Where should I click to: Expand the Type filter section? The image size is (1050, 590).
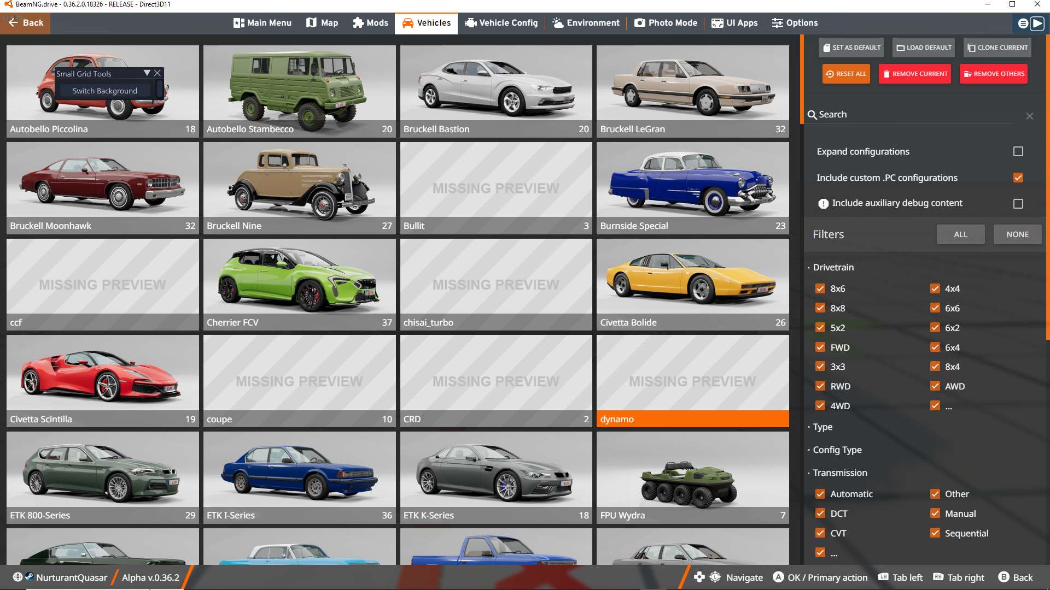(x=822, y=427)
